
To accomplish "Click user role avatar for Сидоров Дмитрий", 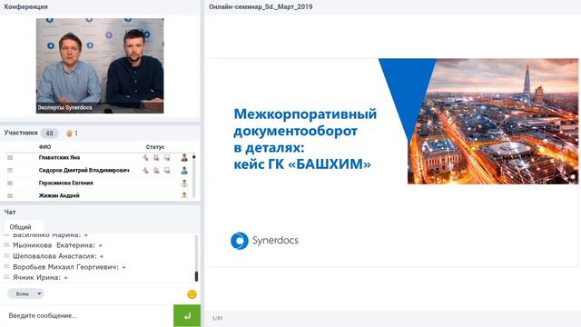I will tap(184, 170).
